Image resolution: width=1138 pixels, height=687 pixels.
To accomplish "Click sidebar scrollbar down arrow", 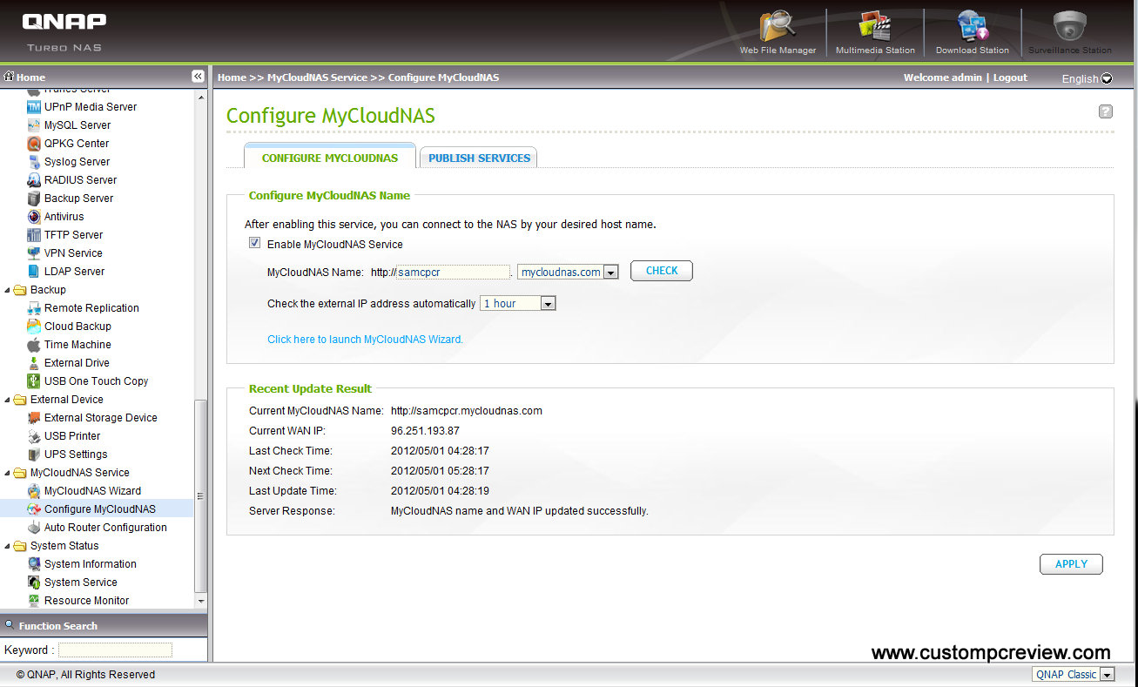I will (201, 601).
